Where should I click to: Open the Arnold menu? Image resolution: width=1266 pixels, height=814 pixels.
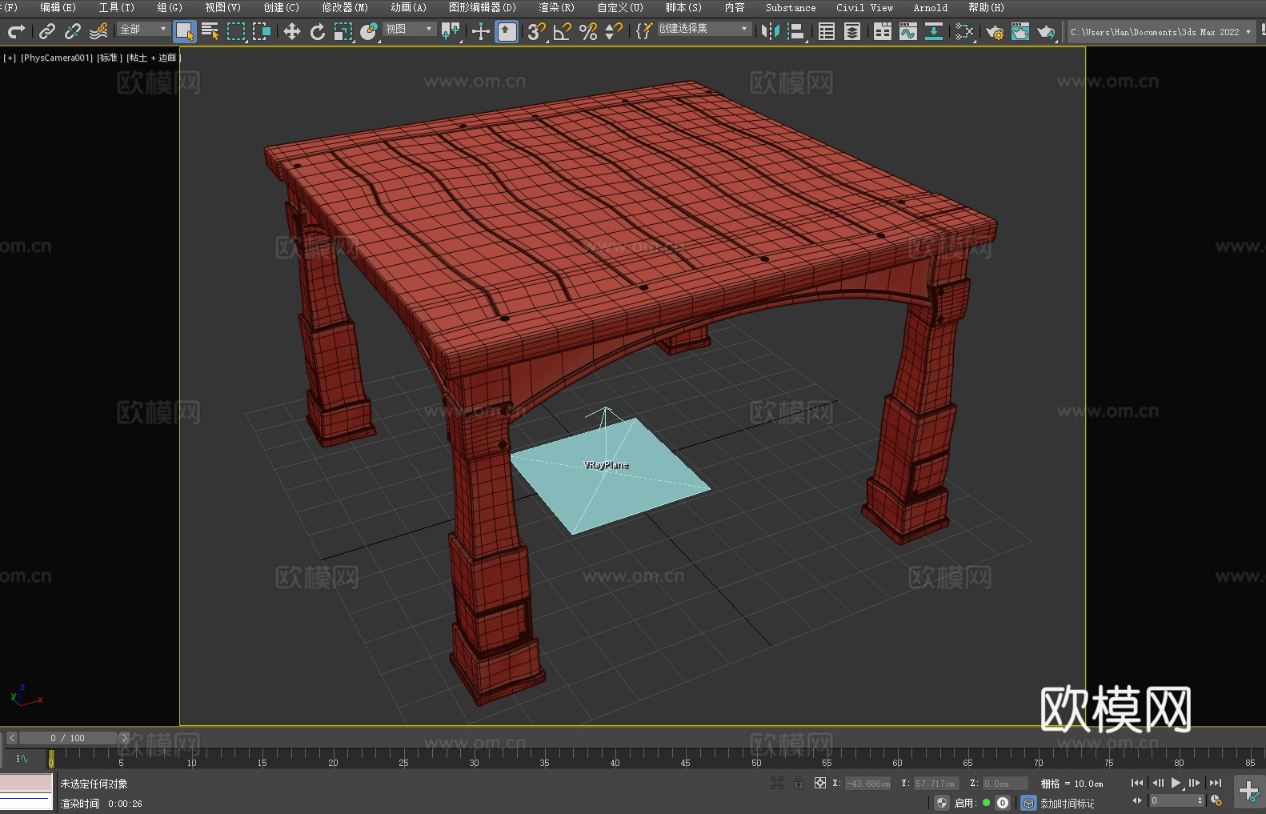(930, 7)
